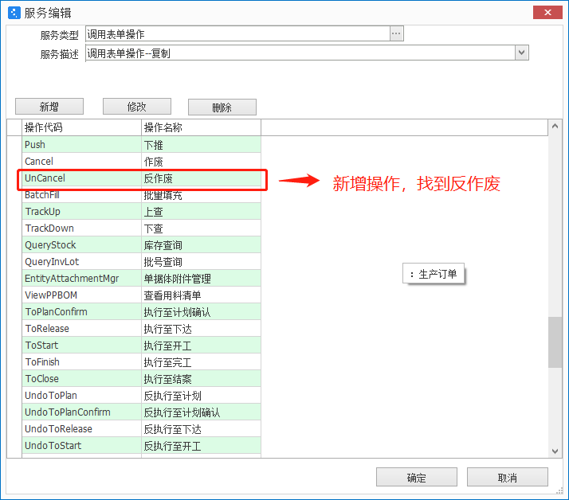Screen dimensions: 569x500
Task: Select the UndoToStart code cell
Action: [x=81, y=445]
